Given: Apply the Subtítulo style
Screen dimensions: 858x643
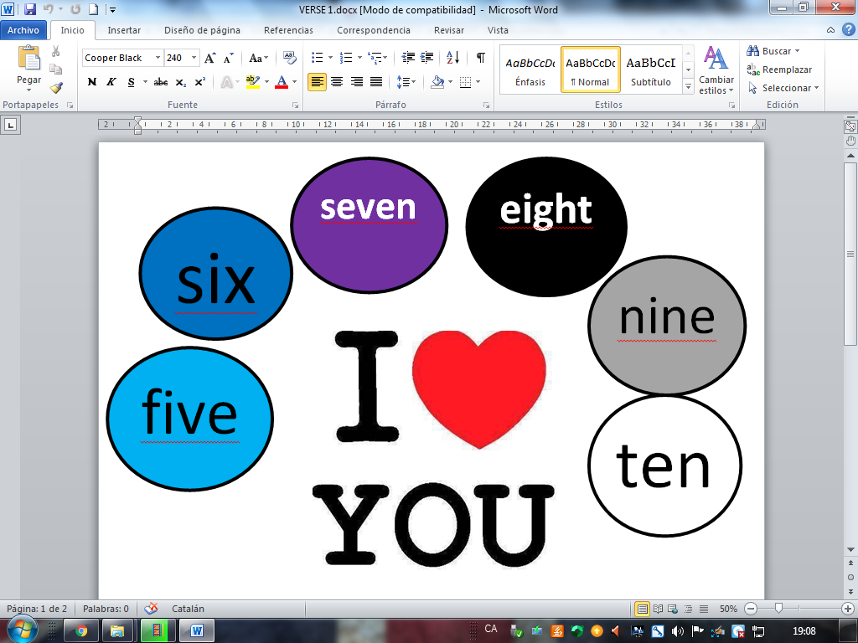Looking at the screenshot, I should tap(651, 71).
